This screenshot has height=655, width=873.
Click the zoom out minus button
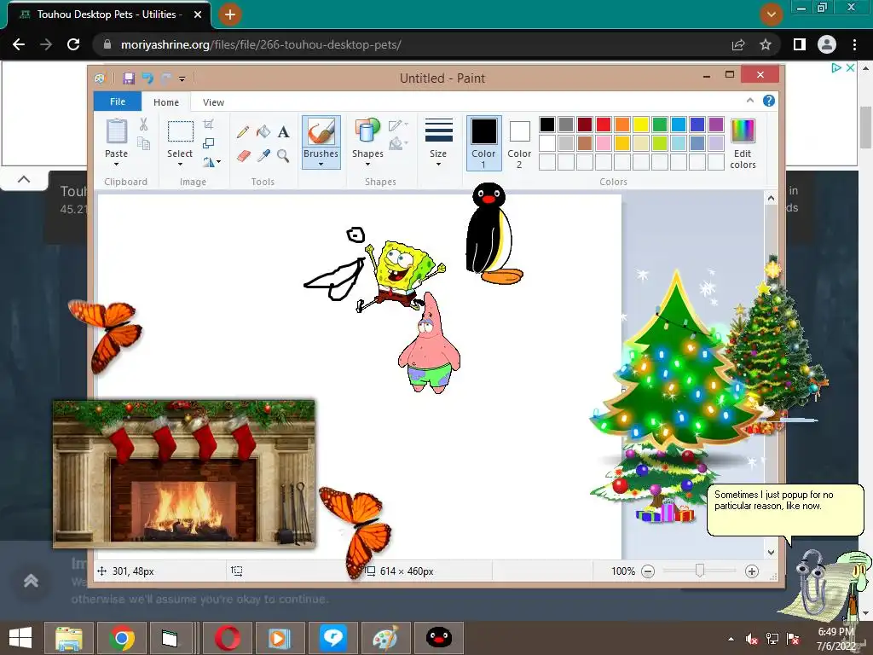pyautogui.click(x=648, y=571)
